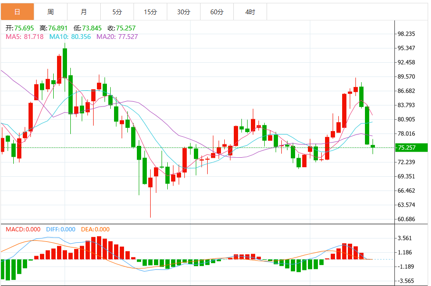The height and width of the screenshot is (286, 431).
Task: Switch to the 周 weekly tab
Action: coord(50,12)
